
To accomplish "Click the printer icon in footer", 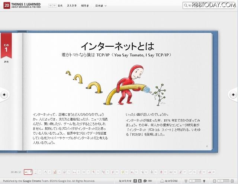I will 162,181.
